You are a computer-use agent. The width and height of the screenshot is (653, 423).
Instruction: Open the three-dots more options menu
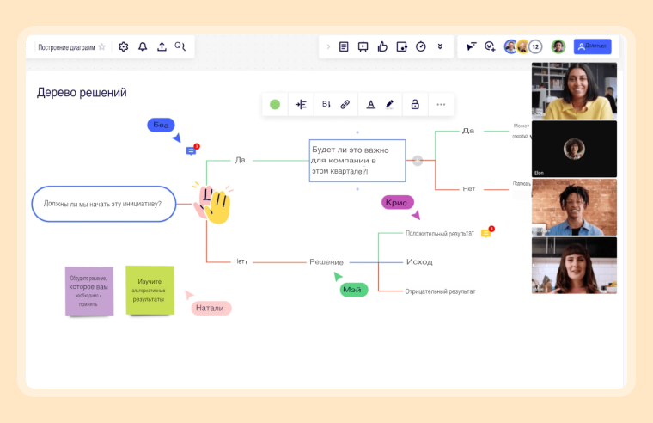[441, 104]
